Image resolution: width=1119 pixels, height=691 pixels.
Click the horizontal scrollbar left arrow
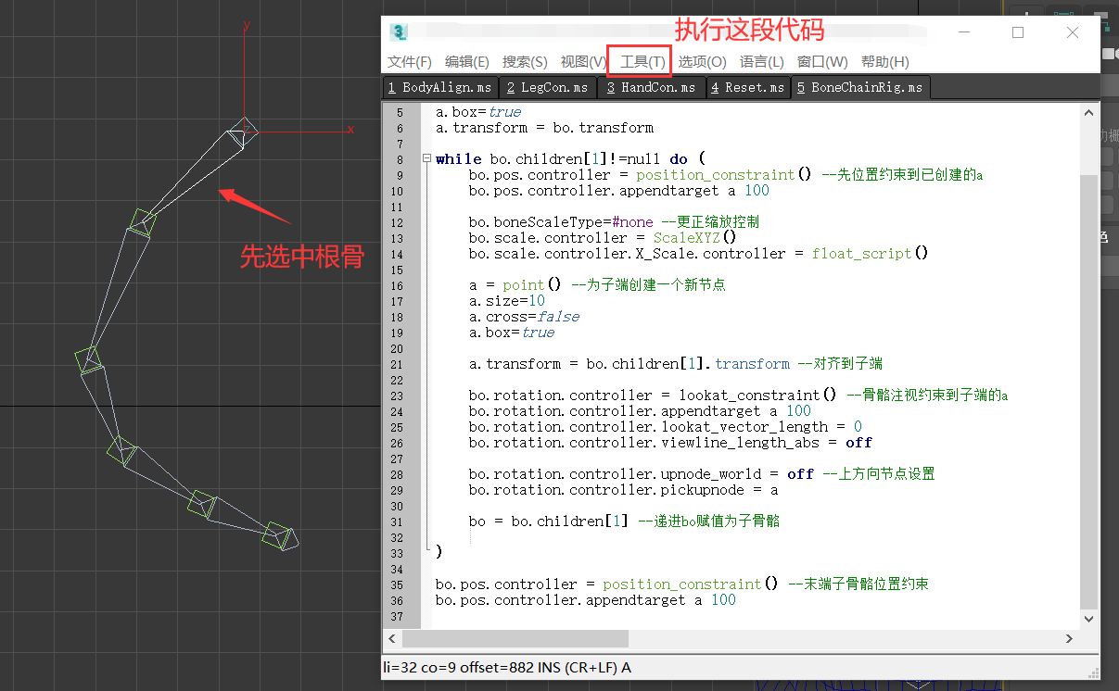pos(392,639)
